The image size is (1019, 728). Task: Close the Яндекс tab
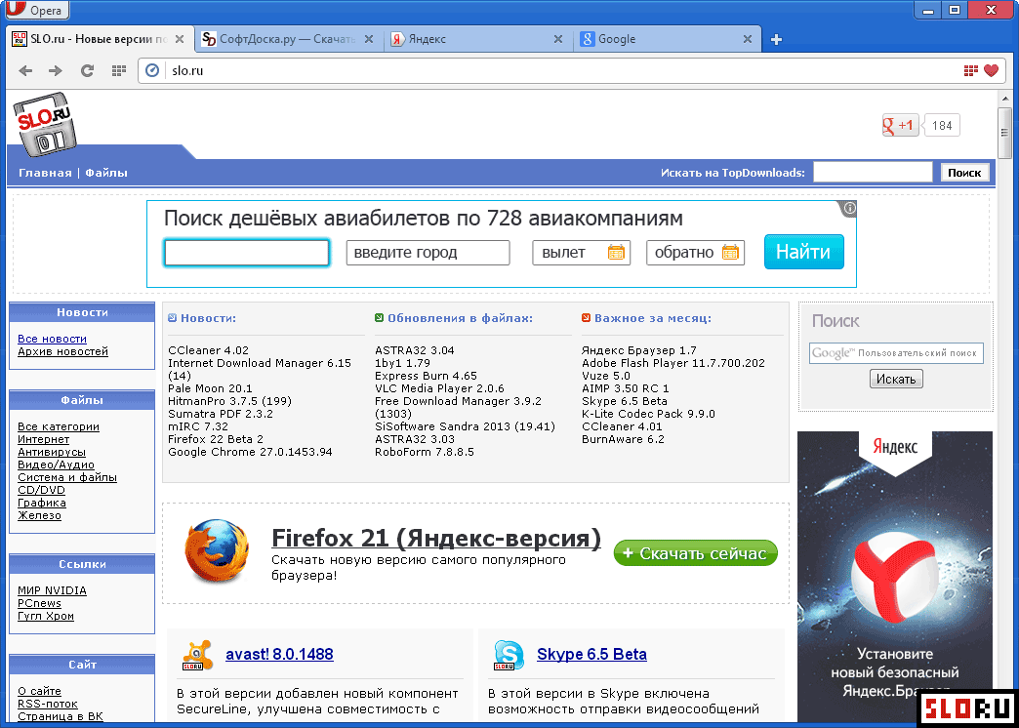pyautogui.click(x=557, y=39)
